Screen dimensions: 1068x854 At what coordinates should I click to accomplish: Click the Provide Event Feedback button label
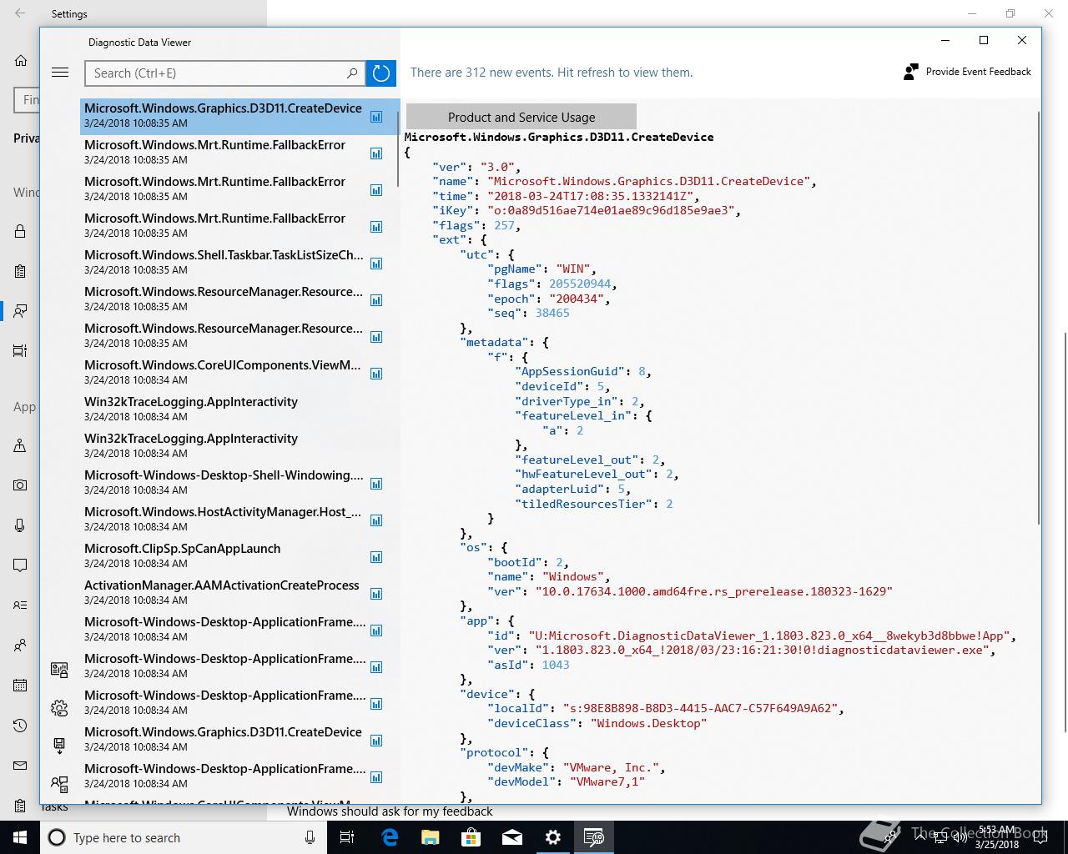979,72
